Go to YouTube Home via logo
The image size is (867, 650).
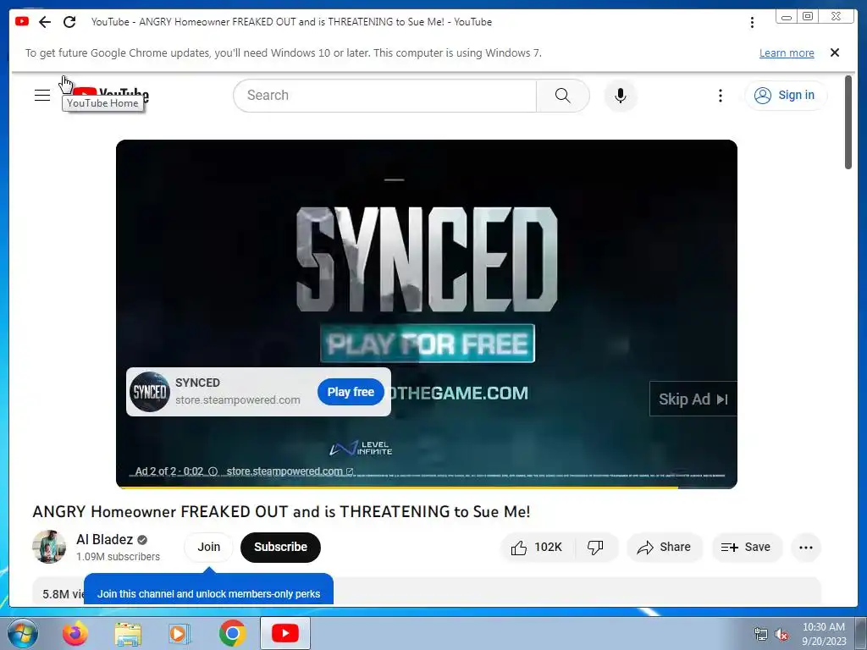click(111, 95)
